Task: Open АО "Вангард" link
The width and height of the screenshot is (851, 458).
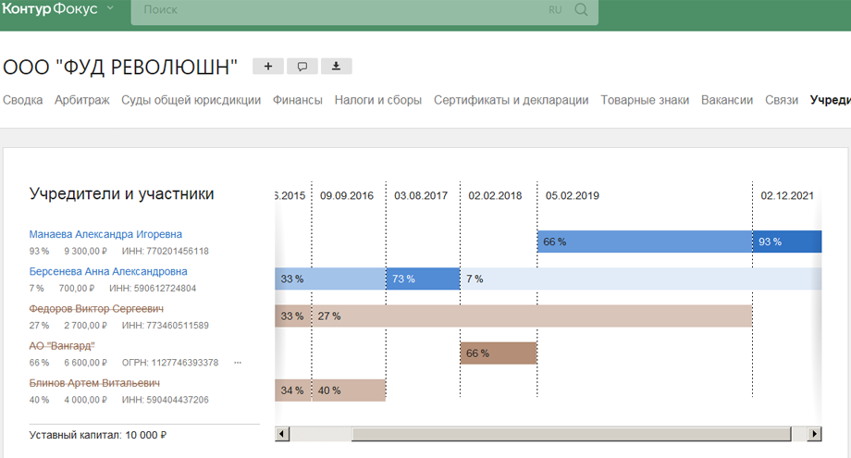Action: tap(62, 346)
